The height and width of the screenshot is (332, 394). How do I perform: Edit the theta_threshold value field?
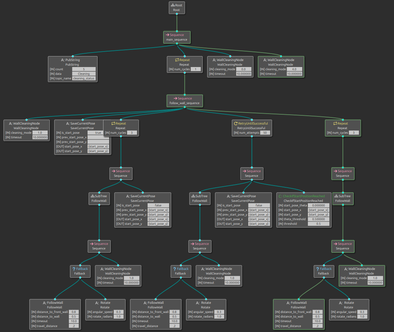[x=318, y=219]
